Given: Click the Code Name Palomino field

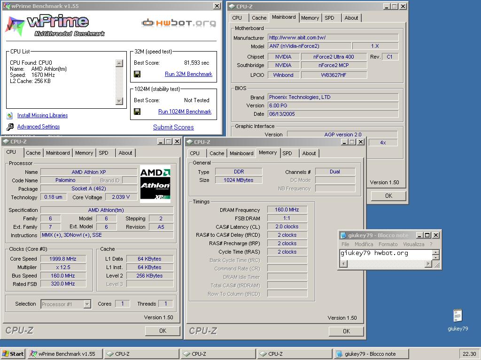Looking at the screenshot, I should pos(65,180).
